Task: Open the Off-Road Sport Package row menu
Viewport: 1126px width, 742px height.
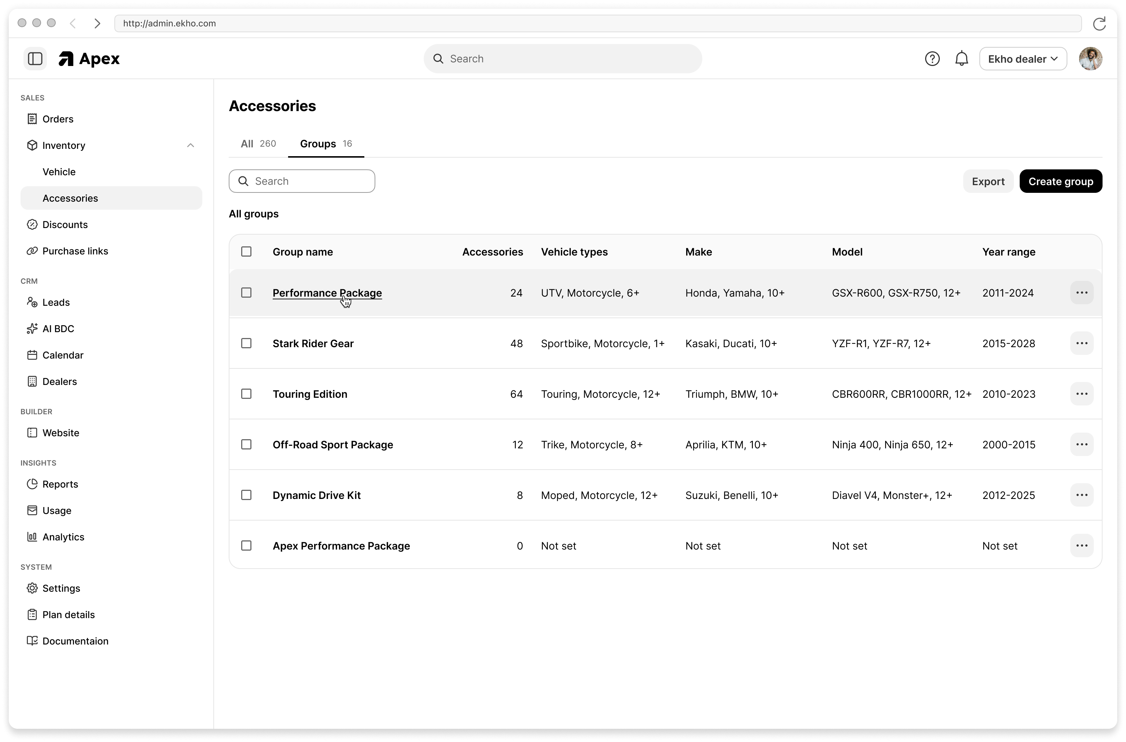Action: tap(1082, 444)
